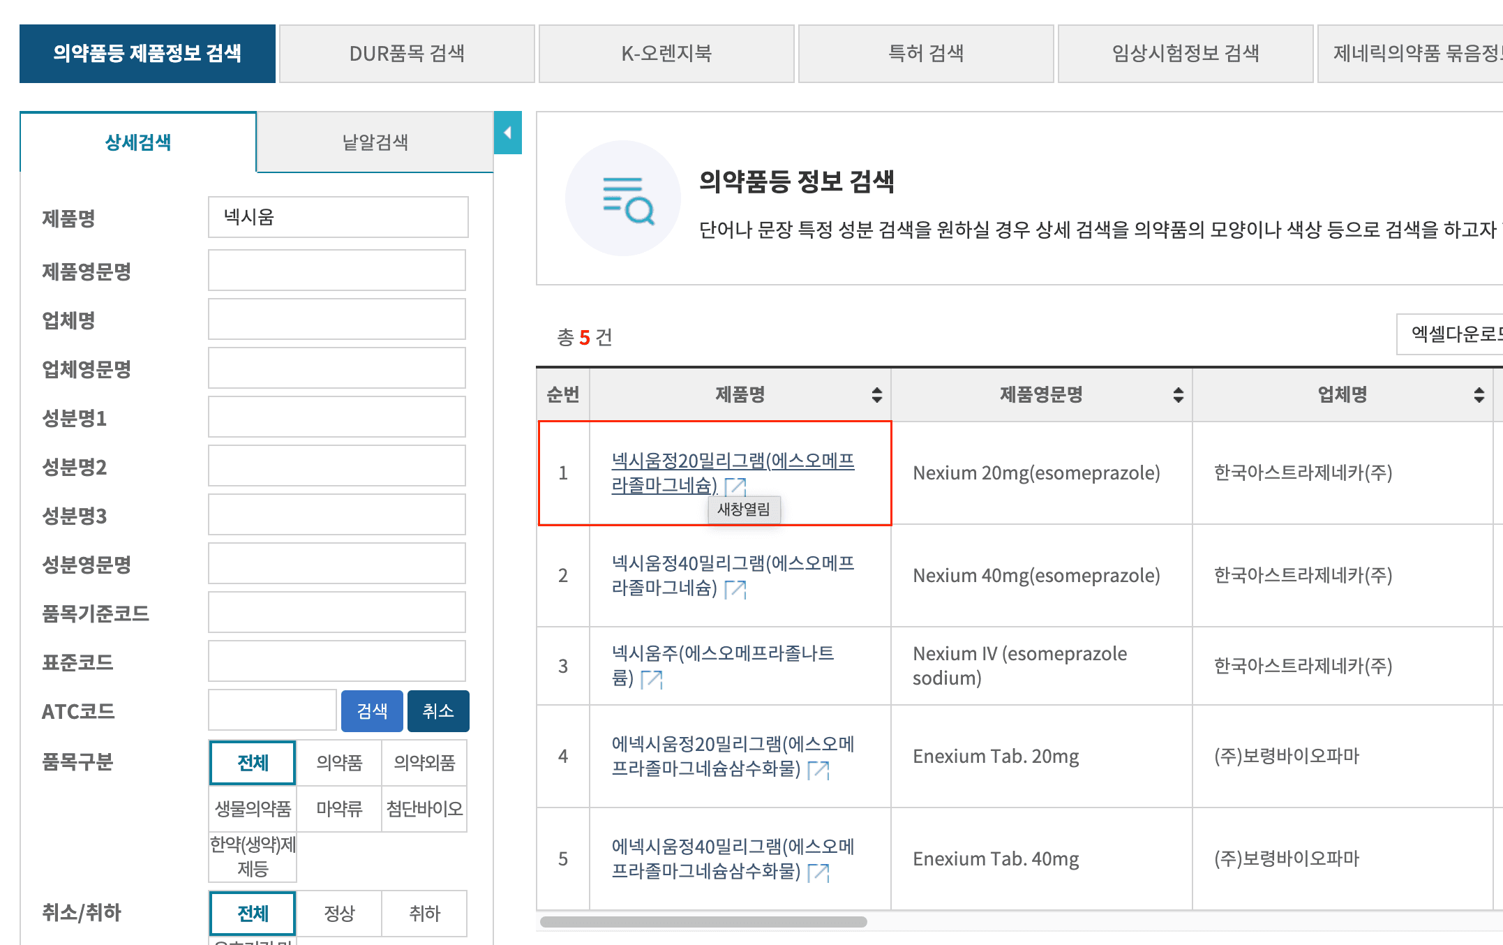This screenshot has width=1503, height=945.
Task: Focus 업체영문명 input field
Action: point(337,368)
